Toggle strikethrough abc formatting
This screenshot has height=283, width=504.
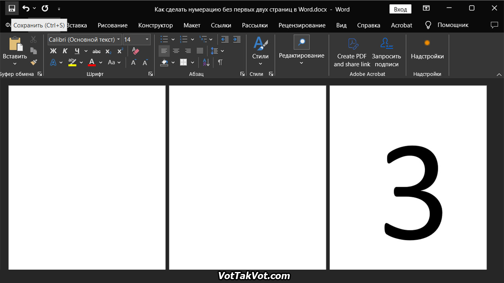click(x=96, y=51)
